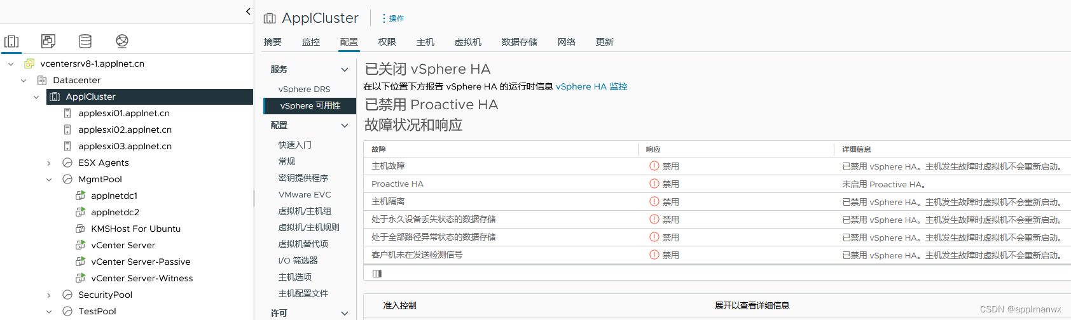
Task: Collapse the MgmtPool resource pool
Action: coord(49,180)
